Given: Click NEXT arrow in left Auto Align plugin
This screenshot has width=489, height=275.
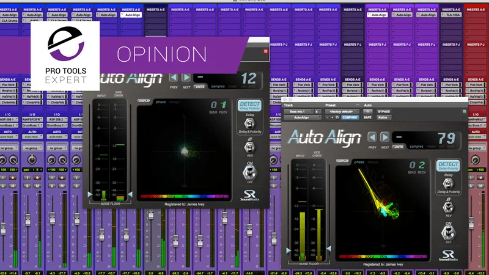Looking at the screenshot, I should (x=186, y=78).
